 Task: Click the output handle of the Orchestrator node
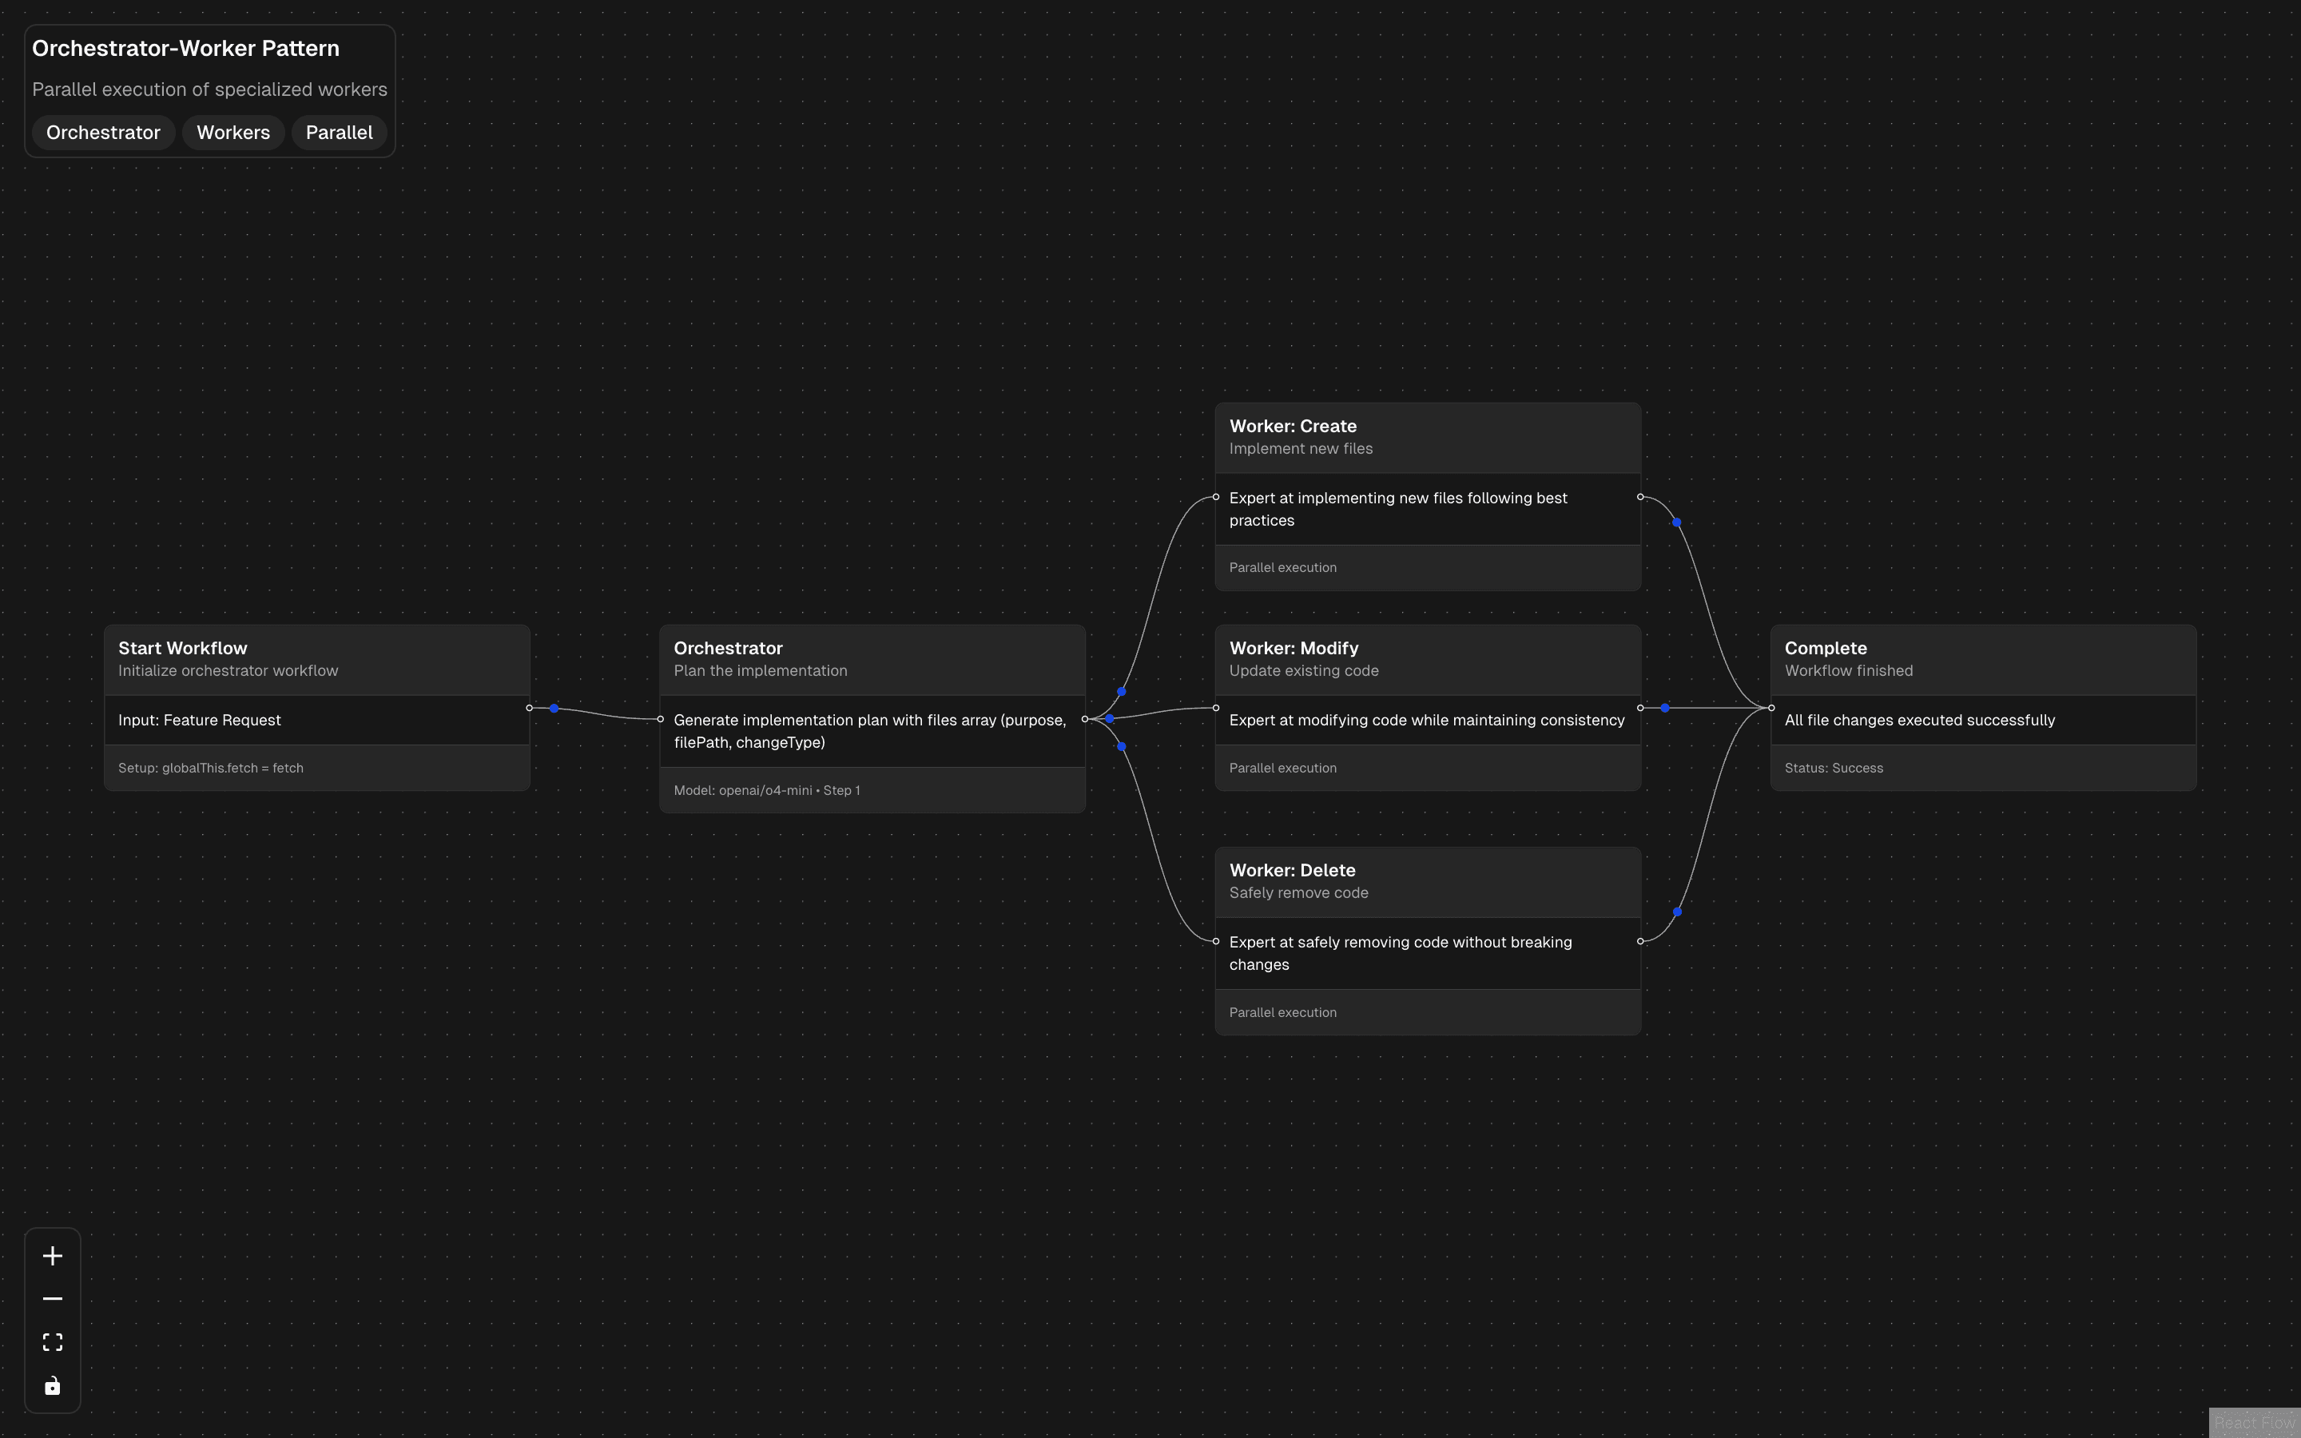1085,719
